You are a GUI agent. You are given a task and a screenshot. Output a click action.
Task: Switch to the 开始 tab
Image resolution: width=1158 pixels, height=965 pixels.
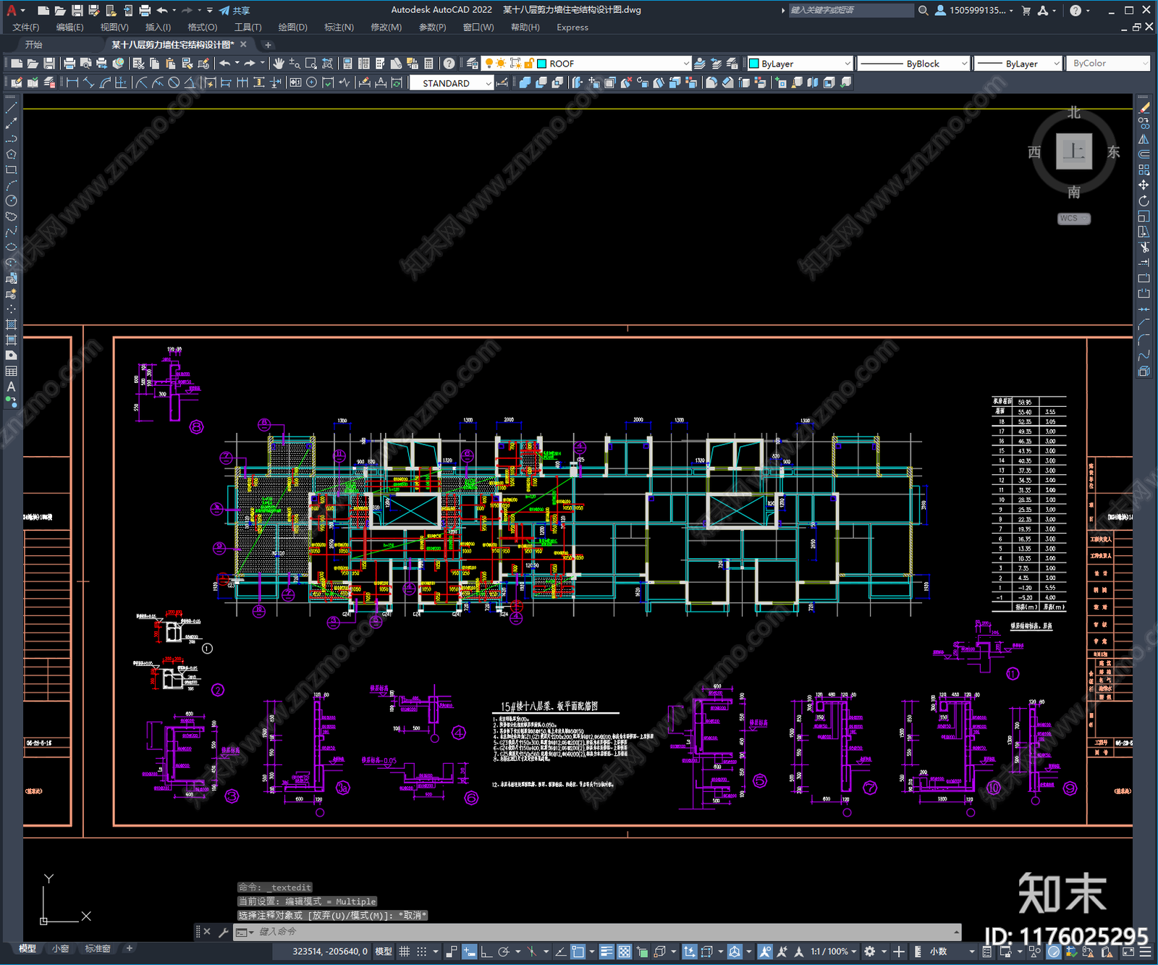34,45
